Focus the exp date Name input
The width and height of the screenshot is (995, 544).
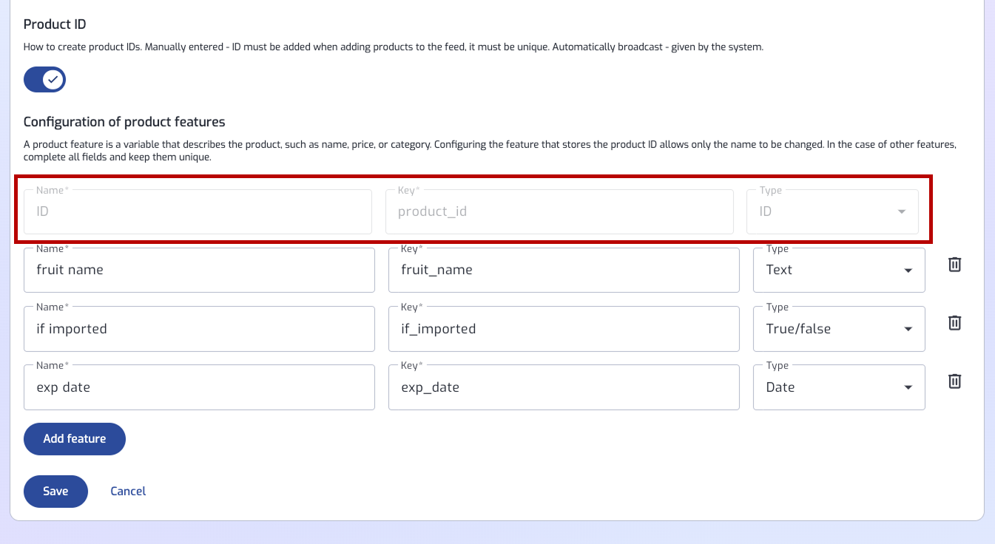click(200, 387)
